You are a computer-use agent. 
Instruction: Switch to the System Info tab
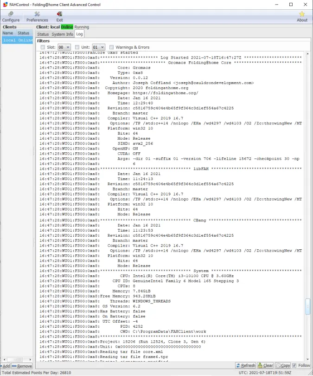[62, 34]
